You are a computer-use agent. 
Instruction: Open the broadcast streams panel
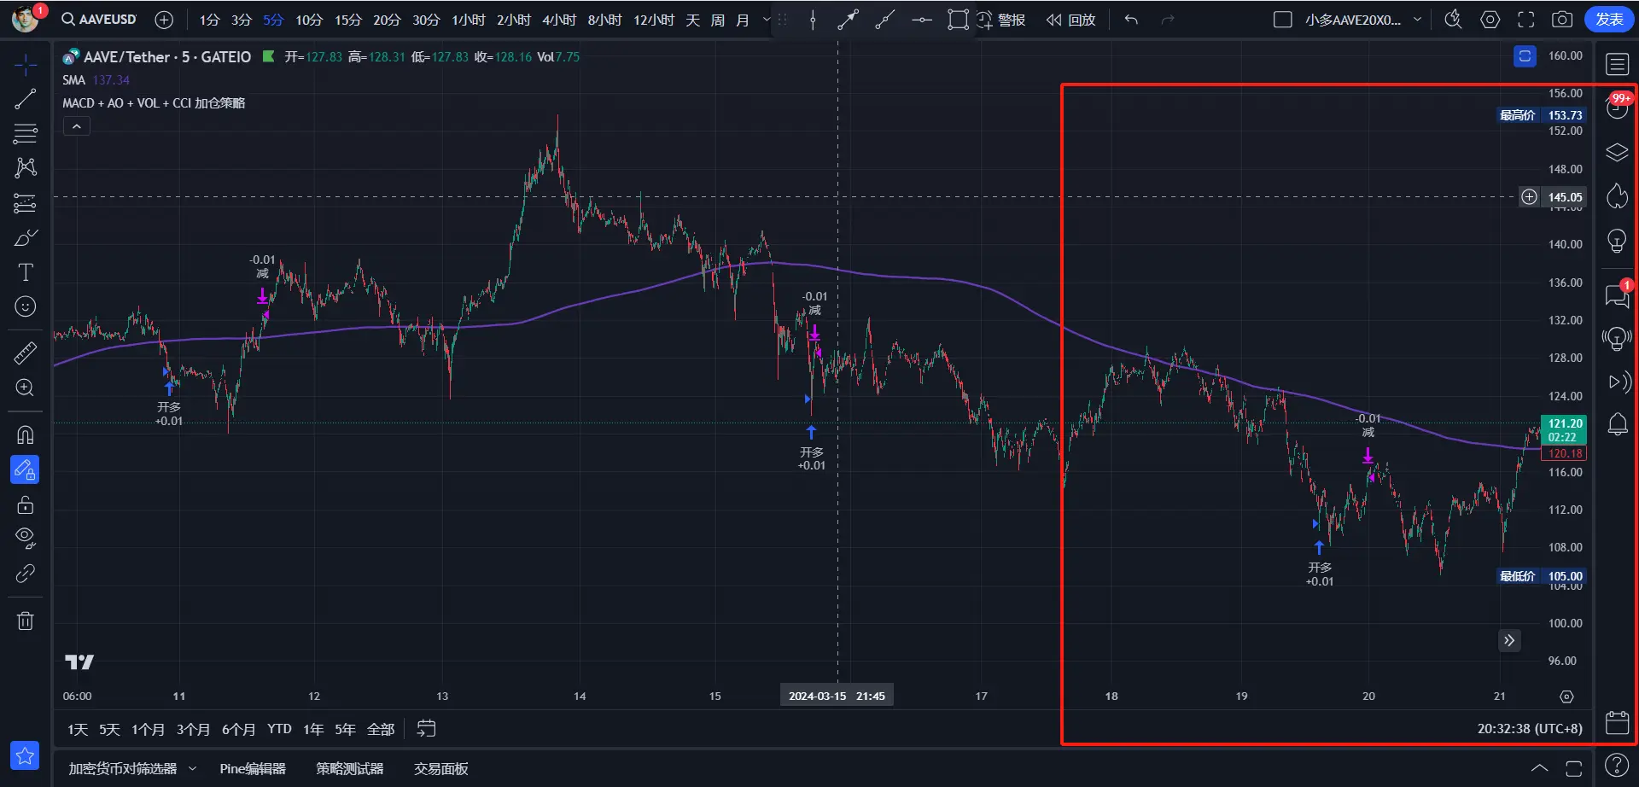click(x=1619, y=382)
